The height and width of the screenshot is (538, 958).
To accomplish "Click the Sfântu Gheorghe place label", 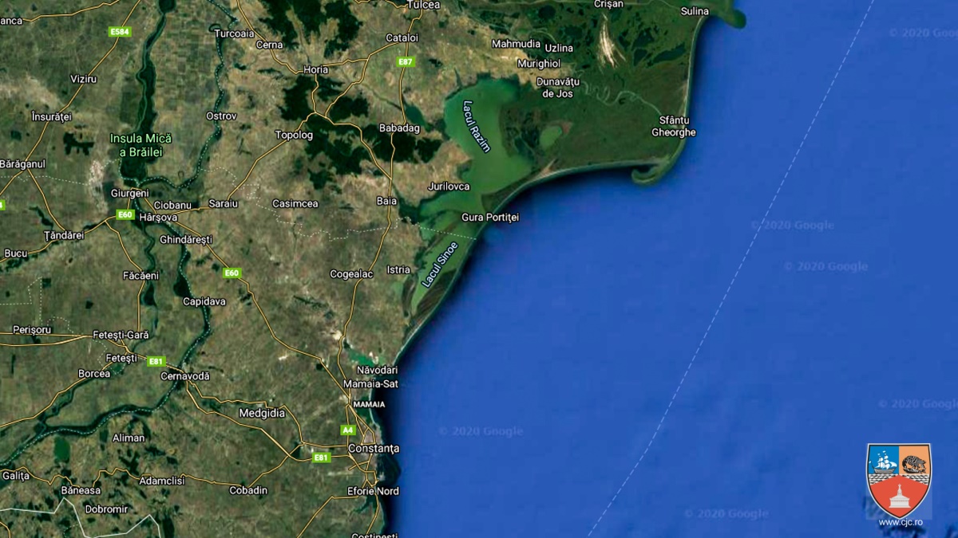I will [673, 126].
